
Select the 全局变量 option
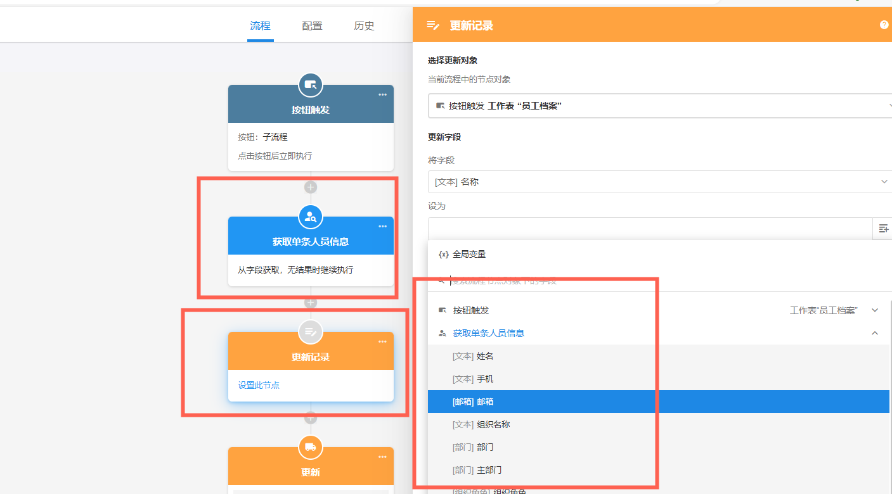tap(469, 254)
